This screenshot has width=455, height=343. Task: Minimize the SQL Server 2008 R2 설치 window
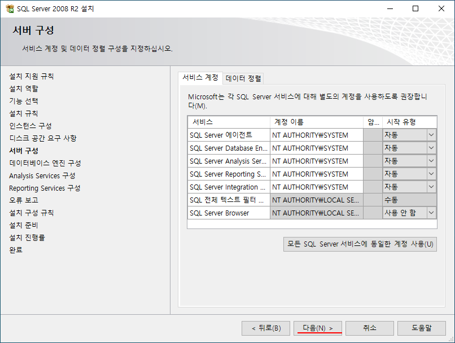(x=390, y=8)
